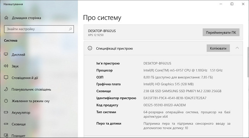Image resolution: width=249 pixels, height=138 pixels.
Task: Click the Ідентифікатор пристрою label
Action: tap(116, 98)
